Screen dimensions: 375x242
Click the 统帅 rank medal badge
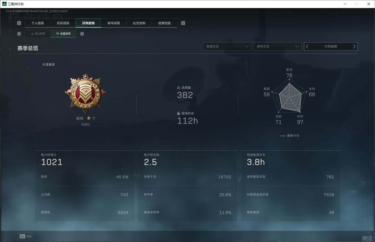(86, 94)
